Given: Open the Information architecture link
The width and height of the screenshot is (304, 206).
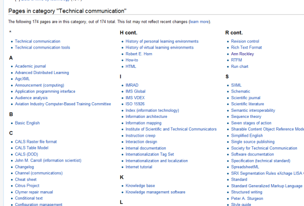Looking at the screenshot, I should 146,116.
